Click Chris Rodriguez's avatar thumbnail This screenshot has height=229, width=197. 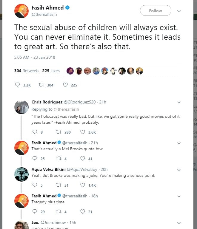21,107
